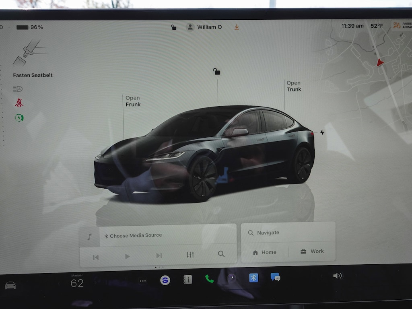Image resolution: width=412 pixels, height=309 pixels.
Task: Open the green Phone app
Action: [209, 278]
